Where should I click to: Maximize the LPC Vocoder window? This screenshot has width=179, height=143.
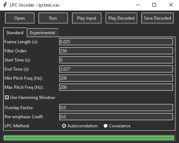tap(154, 5)
